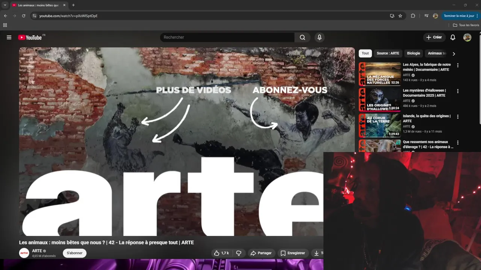The image size is (481, 270).
Task: Click Les Alpes, la fabrique video title
Action: 427,67
